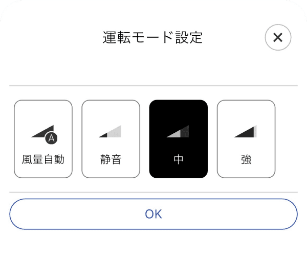The width and height of the screenshot is (307, 261).
Task: Click the 風量自動 airflow wedge icon
Action: 41,132
